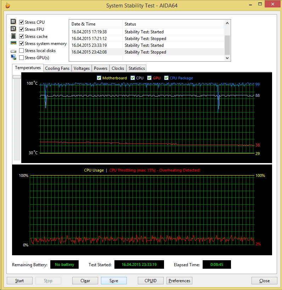Screen dimensions: 282x290
Task: Hide the CPU Package temperature graph line
Action: pyautogui.click(x=166, y=78)
